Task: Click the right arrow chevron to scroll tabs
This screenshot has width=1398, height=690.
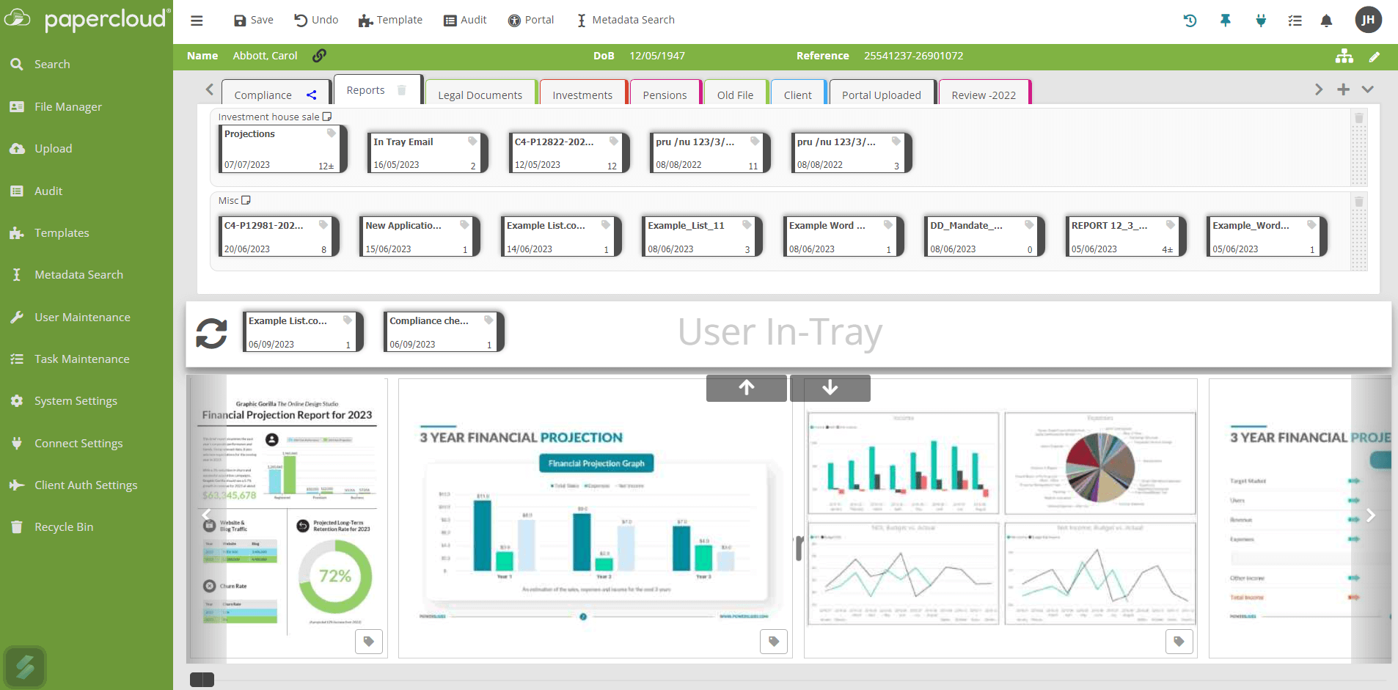Action: (x=1319, y=89)
